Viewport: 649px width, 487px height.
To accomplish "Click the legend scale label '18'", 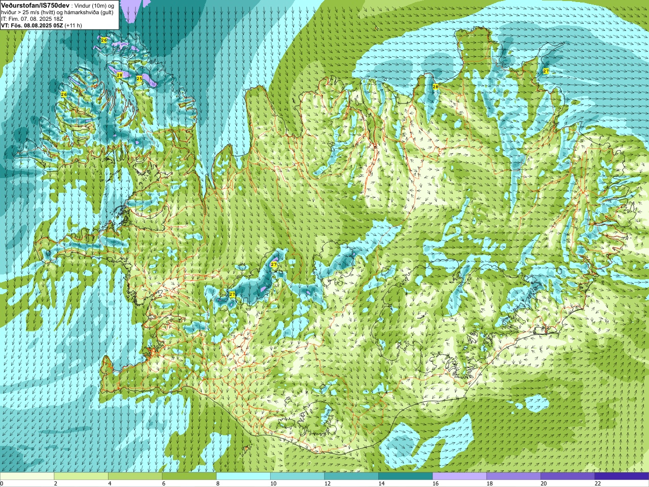I will coord(490,483).
